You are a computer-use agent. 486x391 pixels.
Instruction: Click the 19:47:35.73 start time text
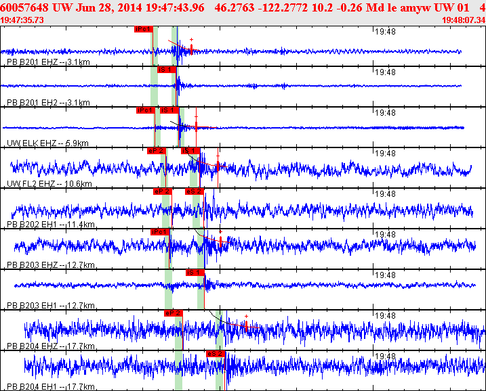23,20
